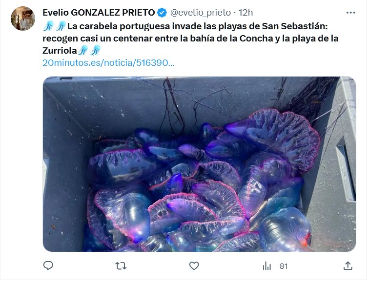This screenshot has height=281, width=369.
Task: Follow the 20minutos.es/noticia link
Action: pyautogui.click(x=108, y=63)
